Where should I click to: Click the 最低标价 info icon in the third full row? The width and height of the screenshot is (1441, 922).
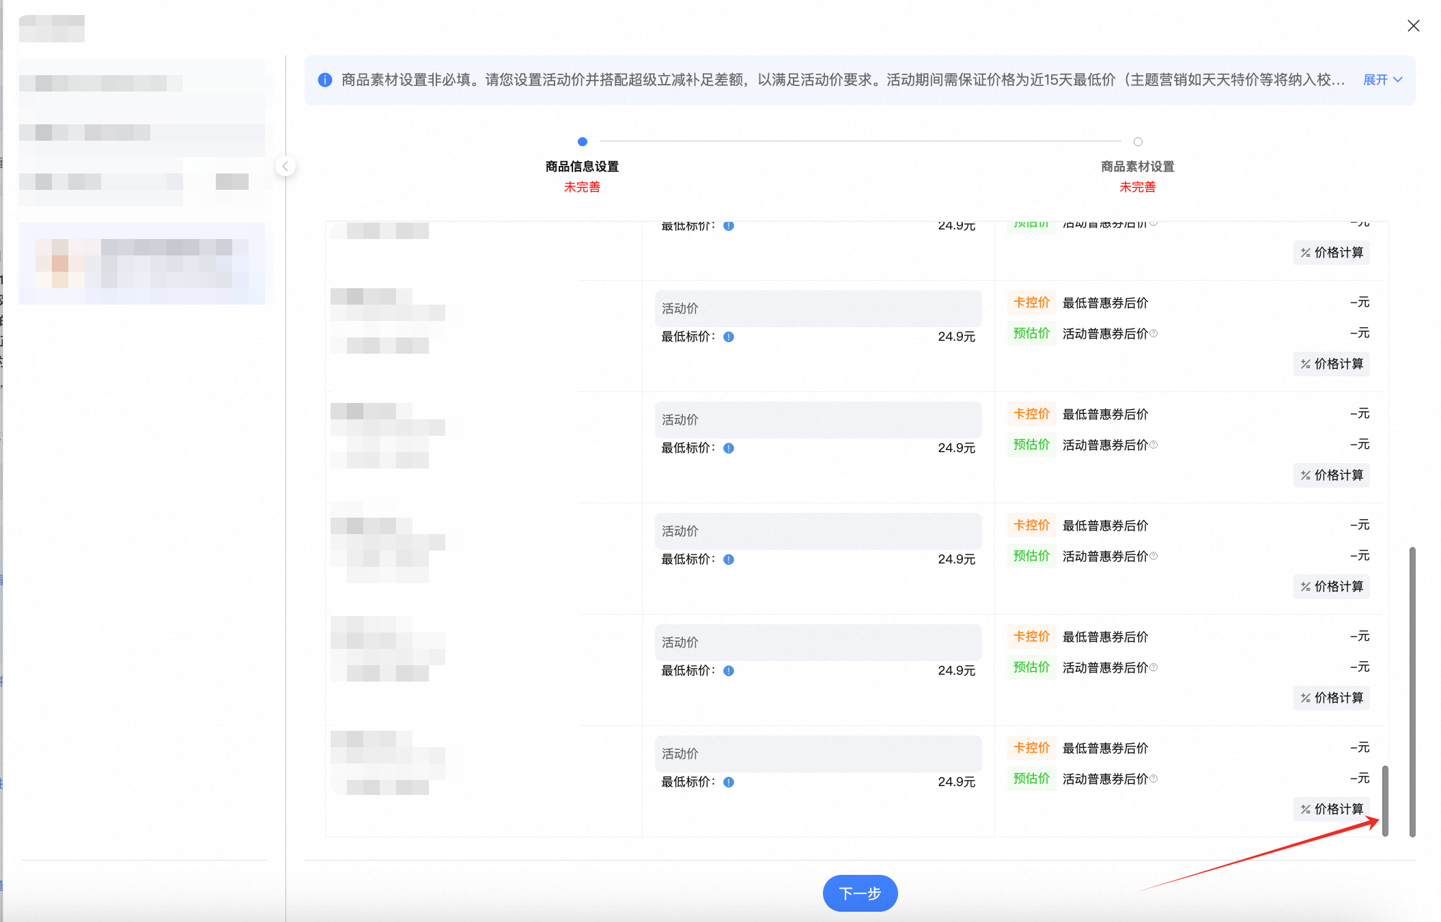(729, 559)
